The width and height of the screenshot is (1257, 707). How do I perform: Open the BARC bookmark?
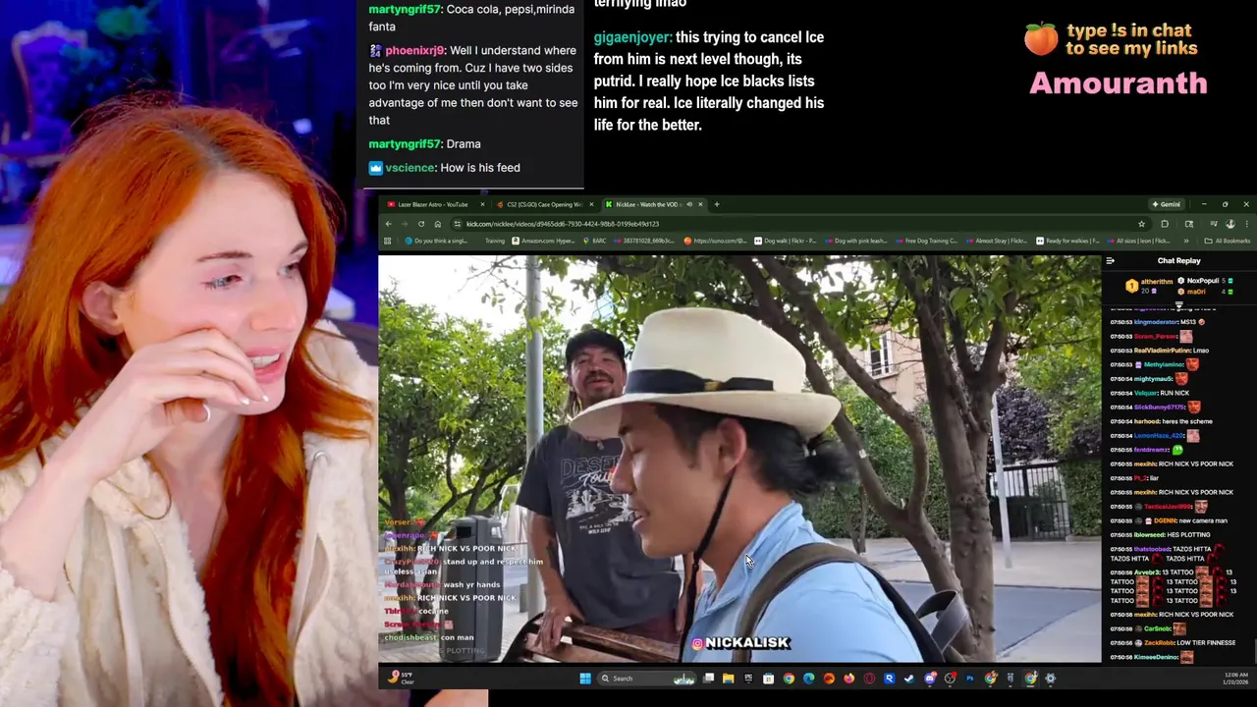594,241
